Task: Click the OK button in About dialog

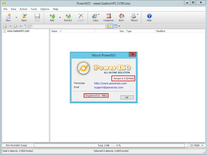Action: pyautogui.click(x=127, y=97)
